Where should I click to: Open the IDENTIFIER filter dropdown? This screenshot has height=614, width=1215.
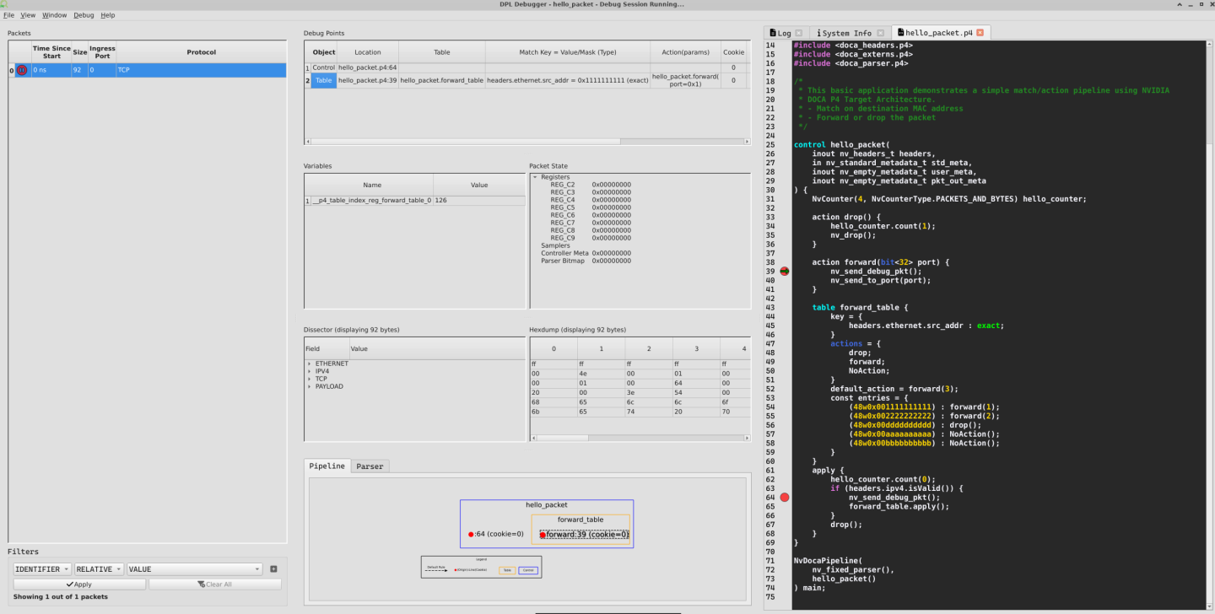coord(42,569)
